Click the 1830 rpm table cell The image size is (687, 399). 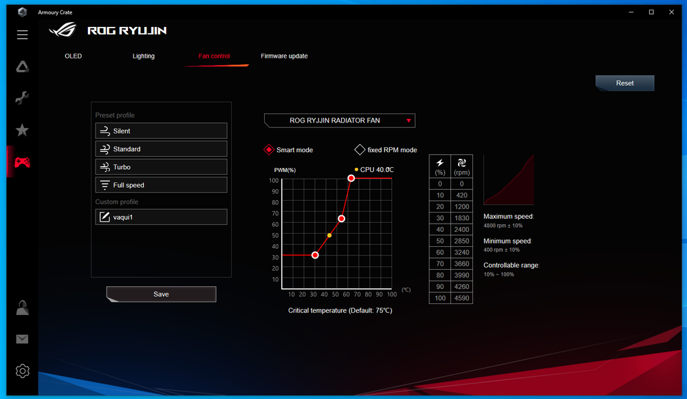click(462, 218)
